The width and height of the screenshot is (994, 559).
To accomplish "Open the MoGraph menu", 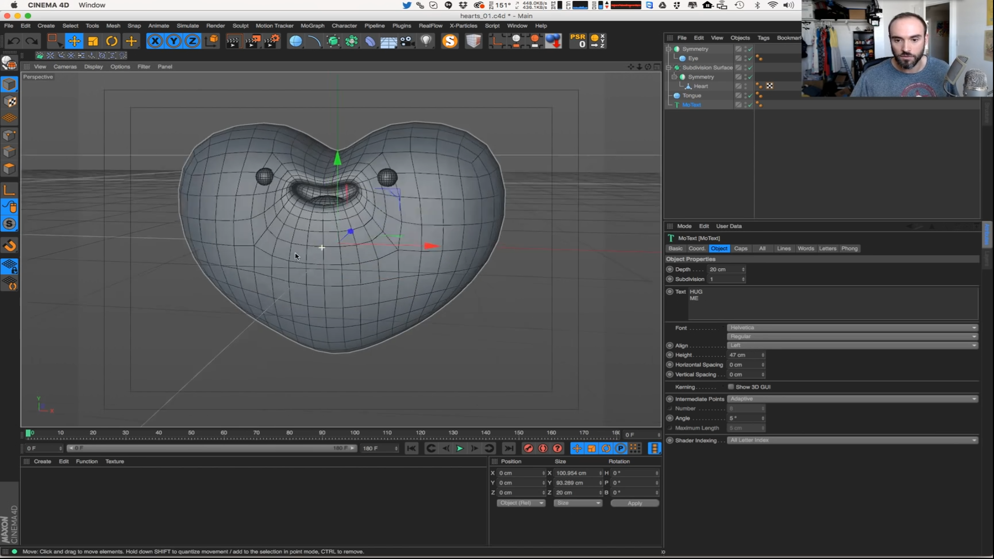I will coord(313,26).
